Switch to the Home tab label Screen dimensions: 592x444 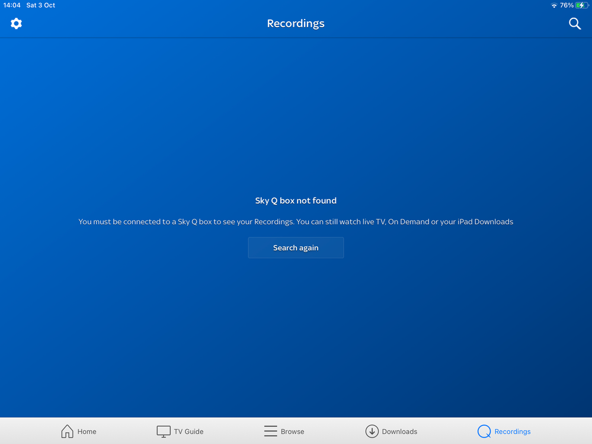click(87, 432)
